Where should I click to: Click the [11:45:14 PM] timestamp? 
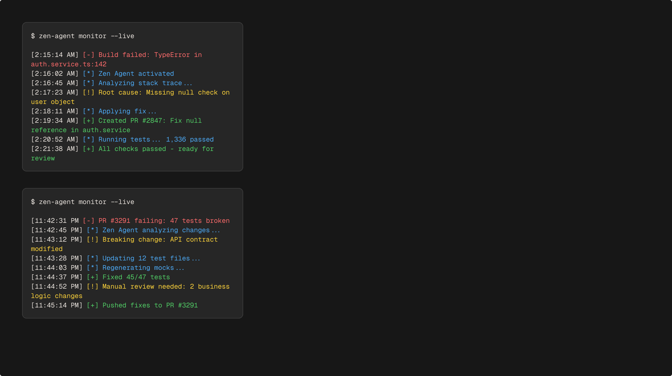point(57,305)
